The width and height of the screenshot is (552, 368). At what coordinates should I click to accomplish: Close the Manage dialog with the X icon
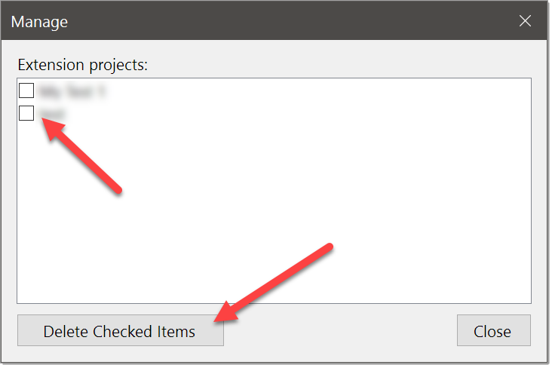(x=525, y=21)
